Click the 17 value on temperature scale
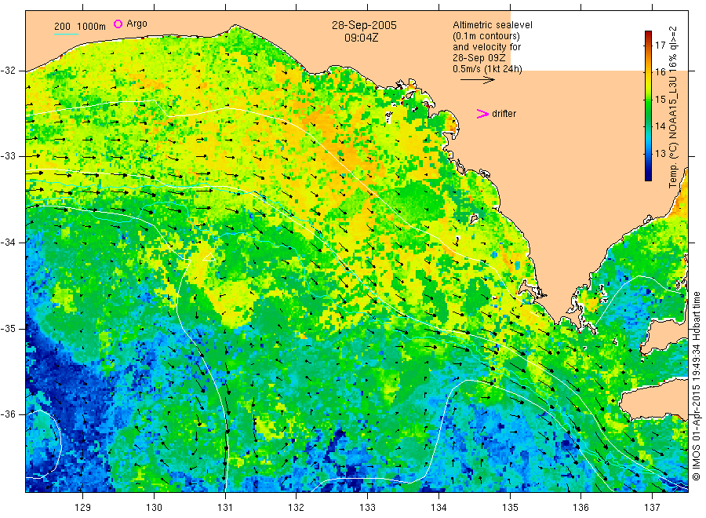Image resolution: width=706 pixels, height=518 pixels. 660,45
